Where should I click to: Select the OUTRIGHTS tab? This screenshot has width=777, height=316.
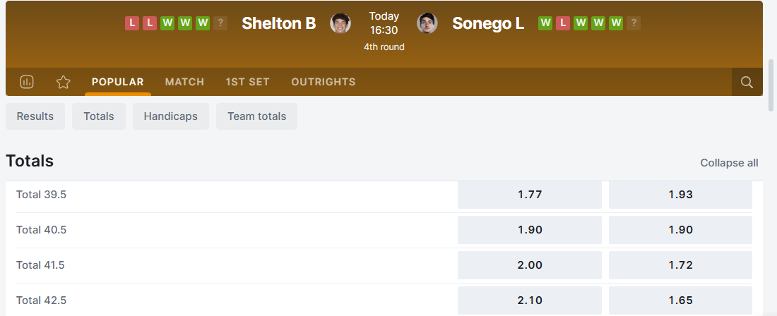[324, 82]
